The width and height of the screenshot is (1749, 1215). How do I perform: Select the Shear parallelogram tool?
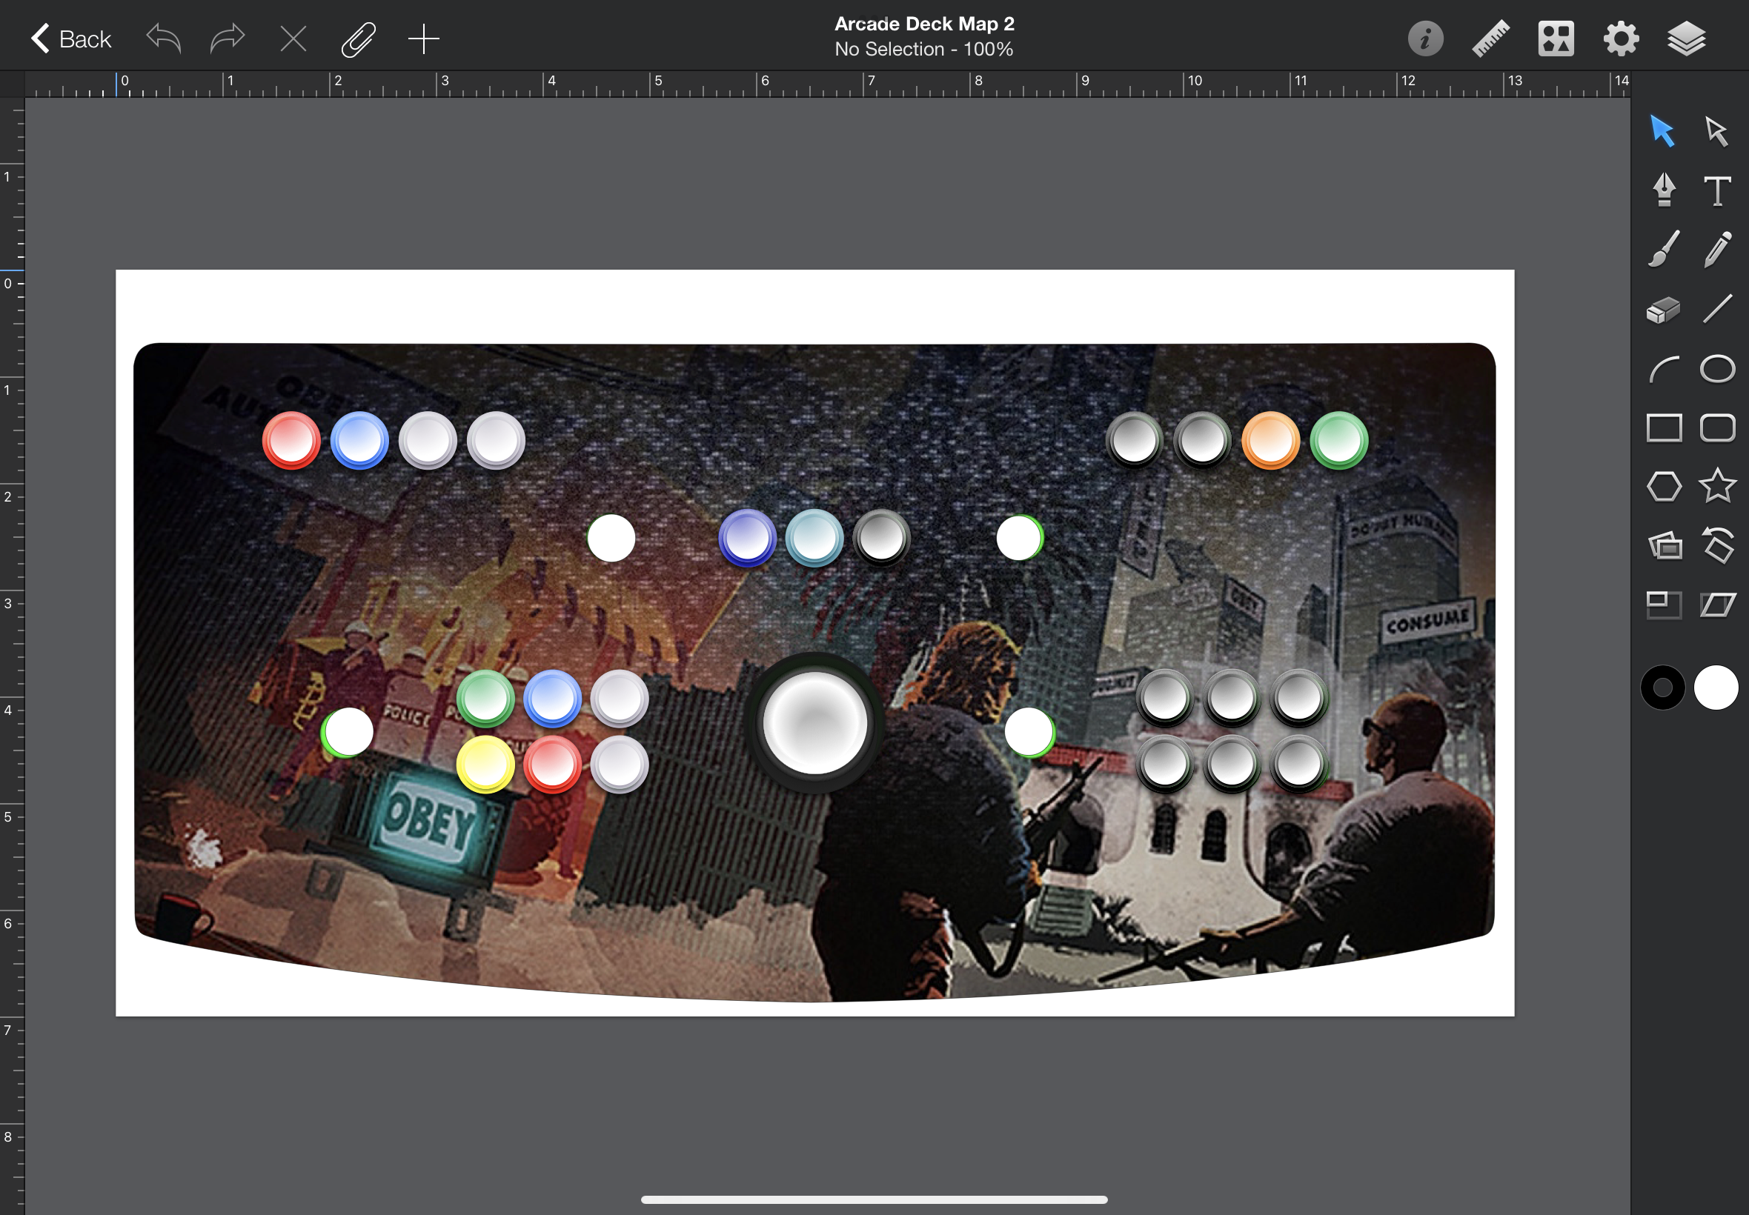[x=1717, y=605]
